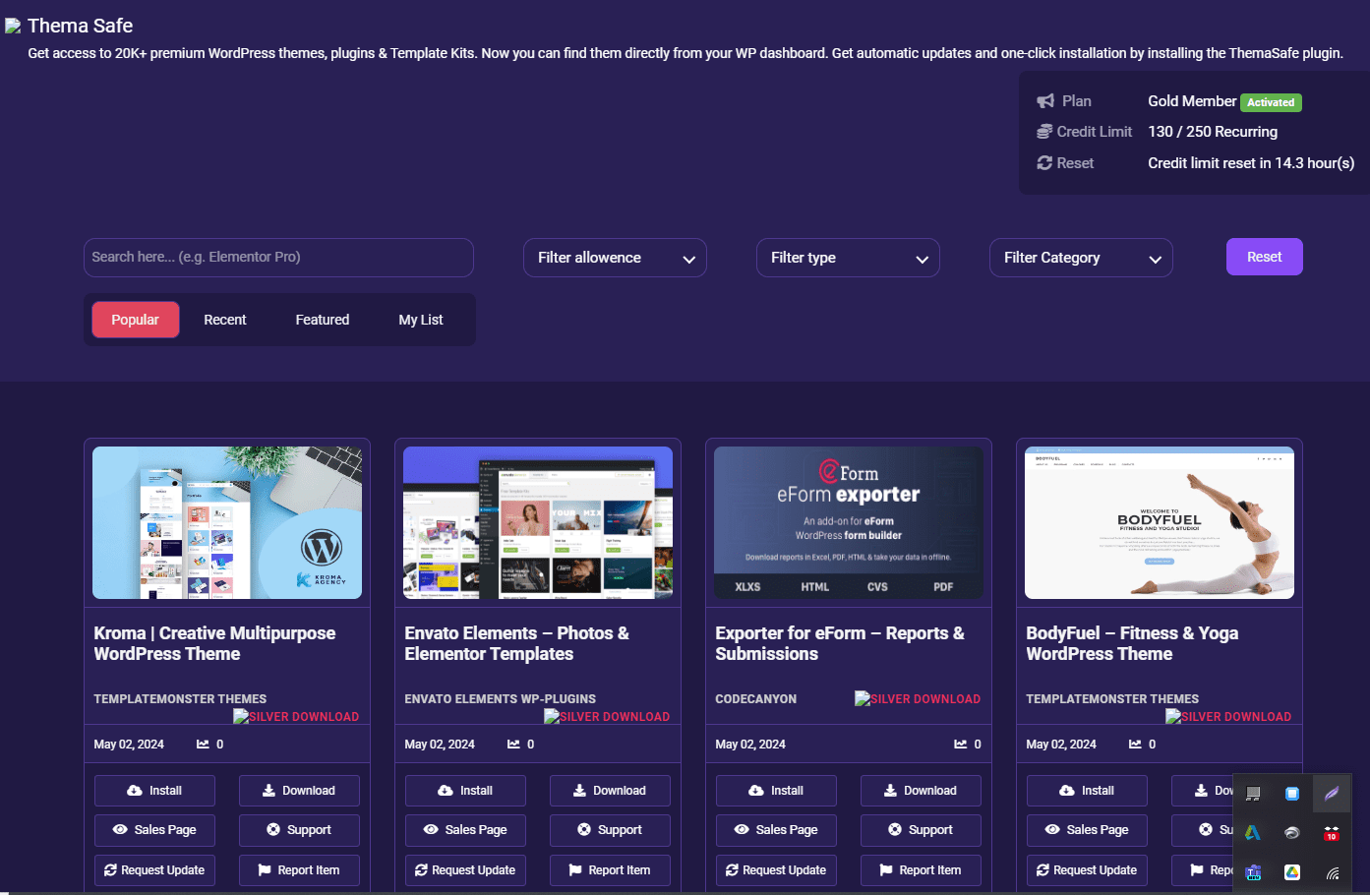Open the Filter allowence dropdown
The height and width of the screenshot is (895, 1370).
pyautogui.click(x=615, y=257)
